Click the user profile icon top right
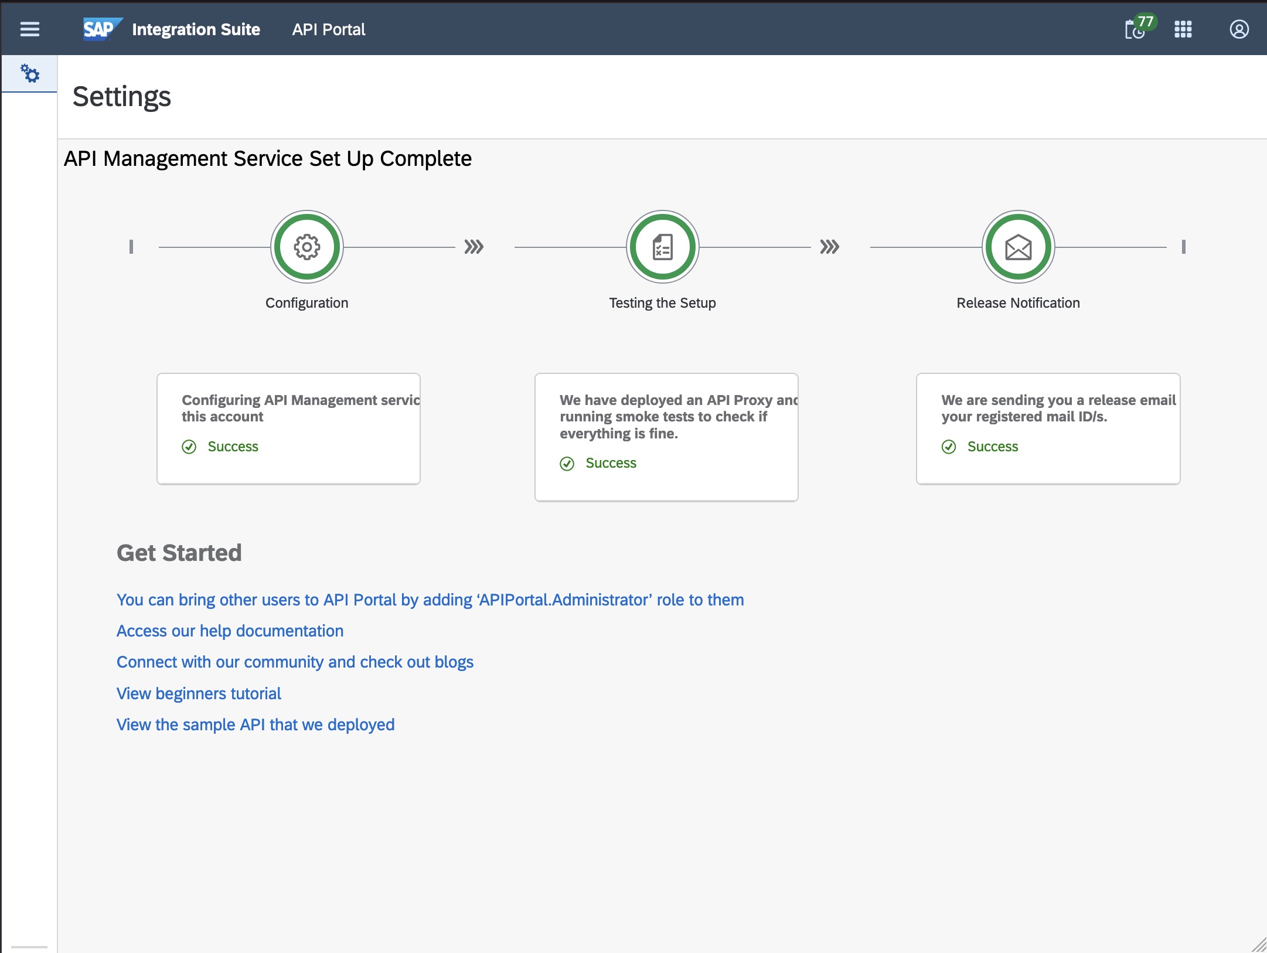 1239,28
